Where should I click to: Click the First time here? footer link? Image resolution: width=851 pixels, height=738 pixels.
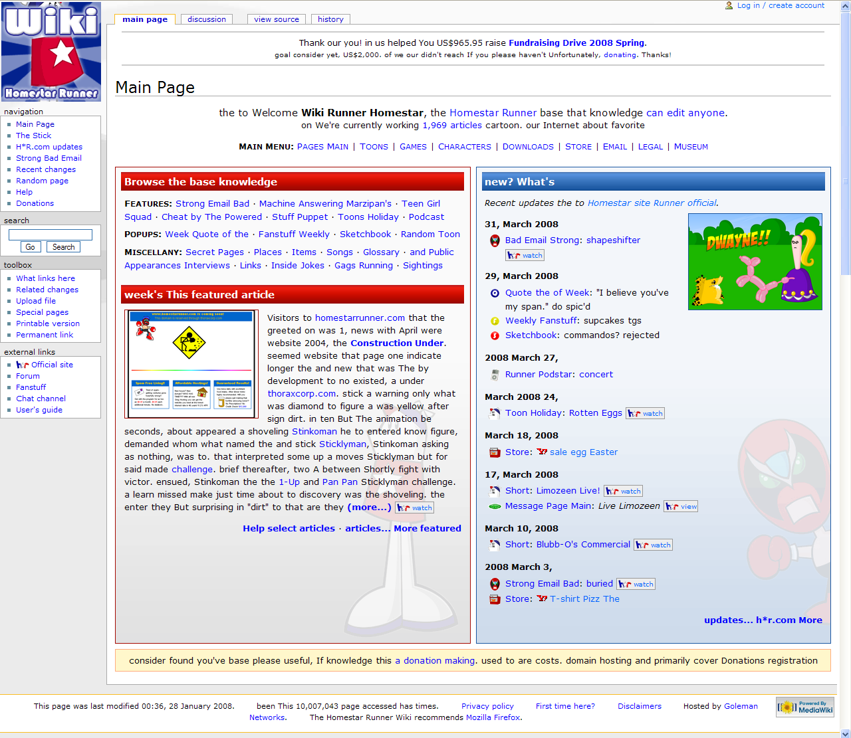(565, 706)
